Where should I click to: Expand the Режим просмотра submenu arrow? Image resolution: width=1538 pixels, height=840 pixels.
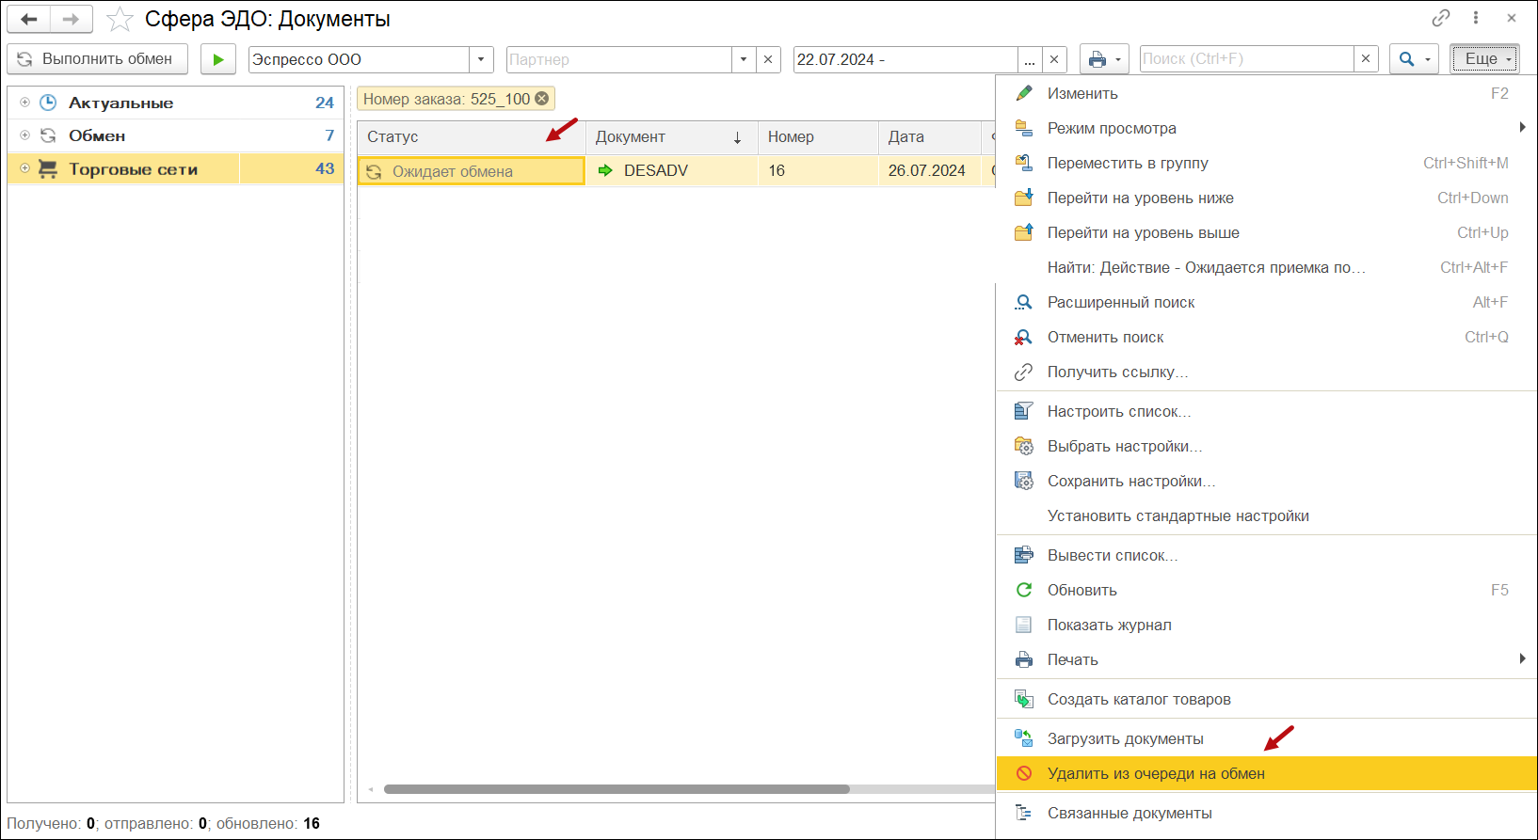(x=1522, y=128)
